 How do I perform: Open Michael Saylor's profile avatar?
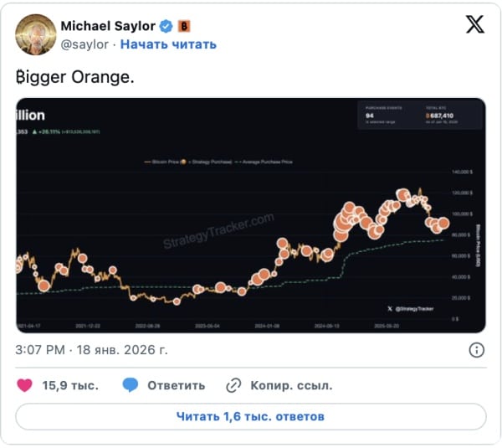[34, 34]
